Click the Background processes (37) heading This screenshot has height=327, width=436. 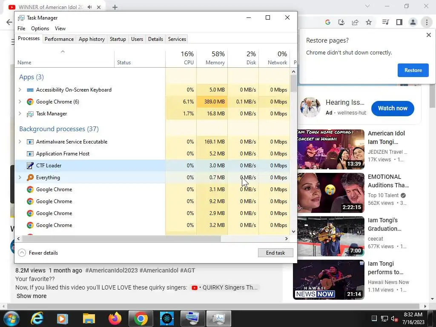coord(59,129)
